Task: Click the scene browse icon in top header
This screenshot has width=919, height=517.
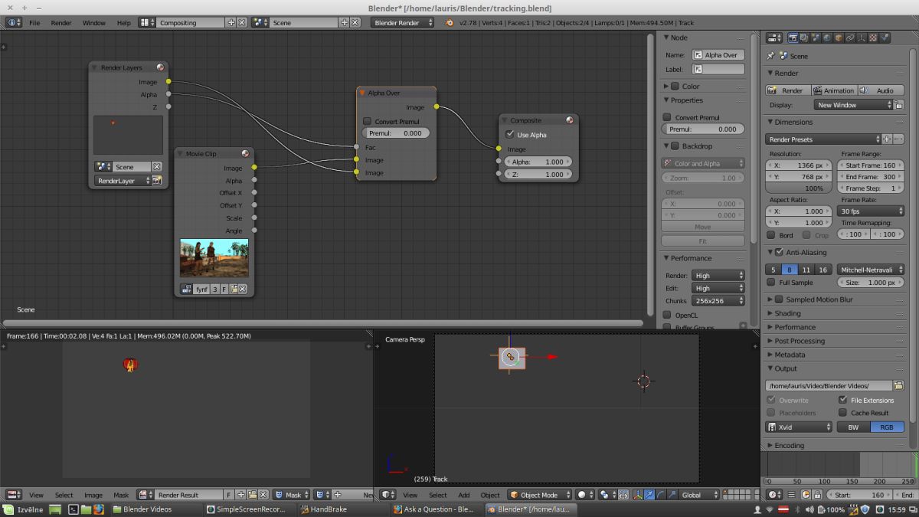Action: 260,23
